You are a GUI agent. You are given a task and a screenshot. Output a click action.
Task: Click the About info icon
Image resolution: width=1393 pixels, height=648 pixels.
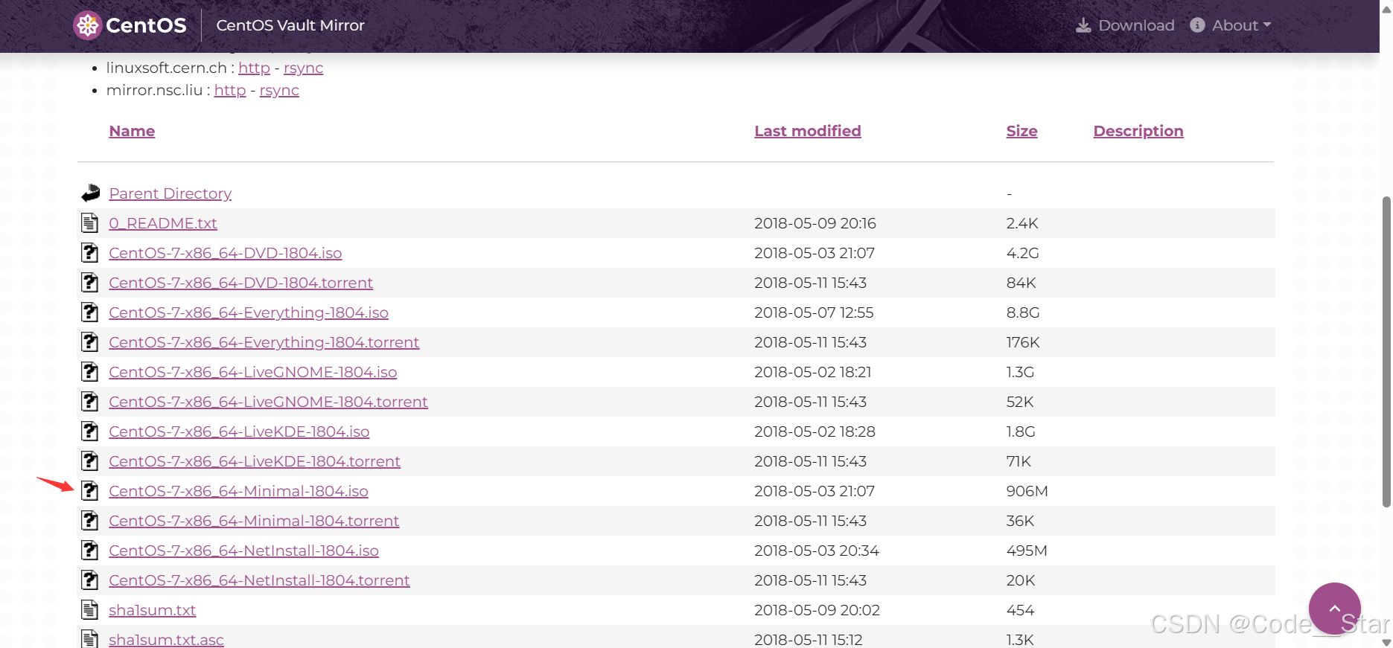1197,25
